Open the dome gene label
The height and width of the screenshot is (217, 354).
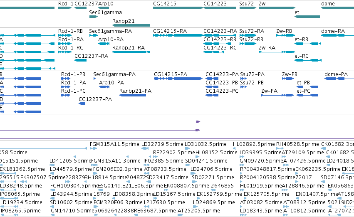(328, 4)
